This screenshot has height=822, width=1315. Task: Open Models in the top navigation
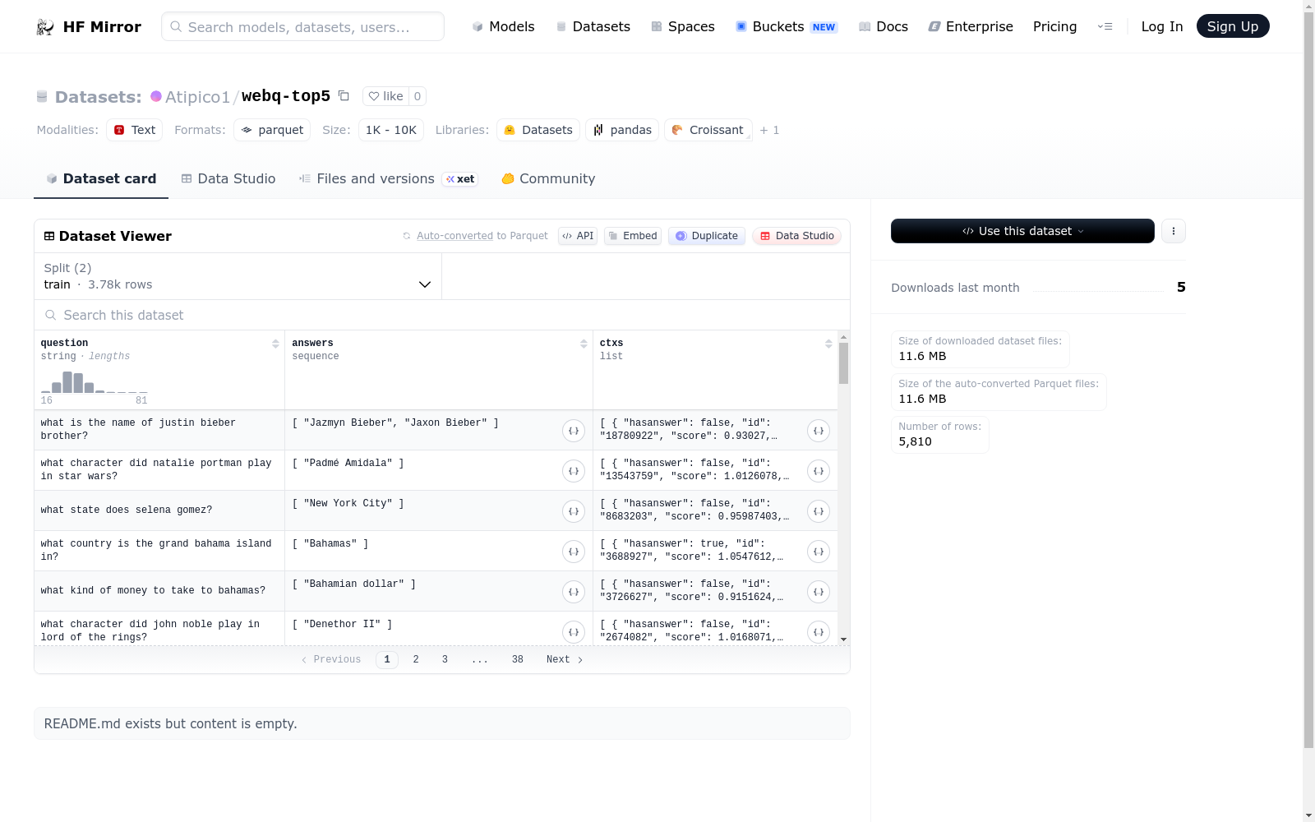point(503,26)
